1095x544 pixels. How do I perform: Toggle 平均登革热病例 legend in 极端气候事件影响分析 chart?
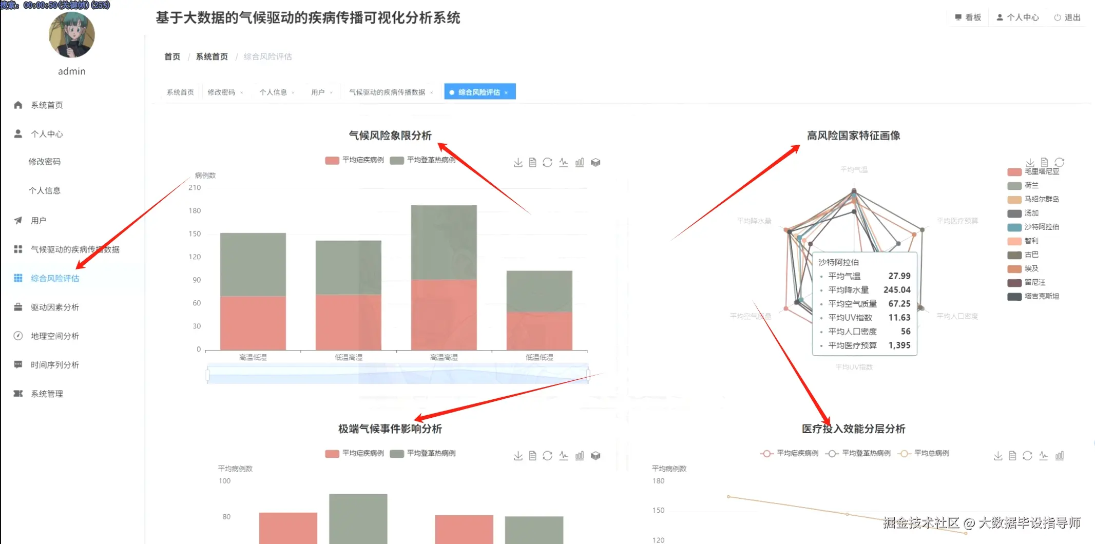pos(422,453)
